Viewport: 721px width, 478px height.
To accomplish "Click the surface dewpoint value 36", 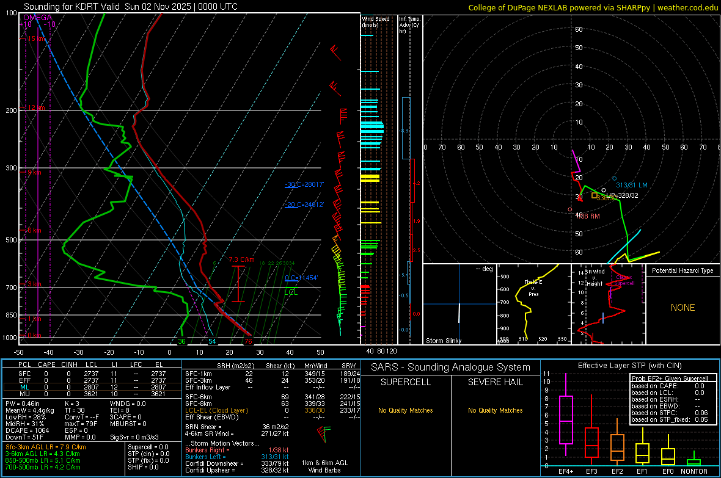I will [181, 341].
